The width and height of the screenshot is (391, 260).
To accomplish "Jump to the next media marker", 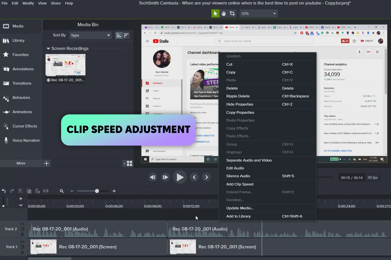I will [207, 177].
